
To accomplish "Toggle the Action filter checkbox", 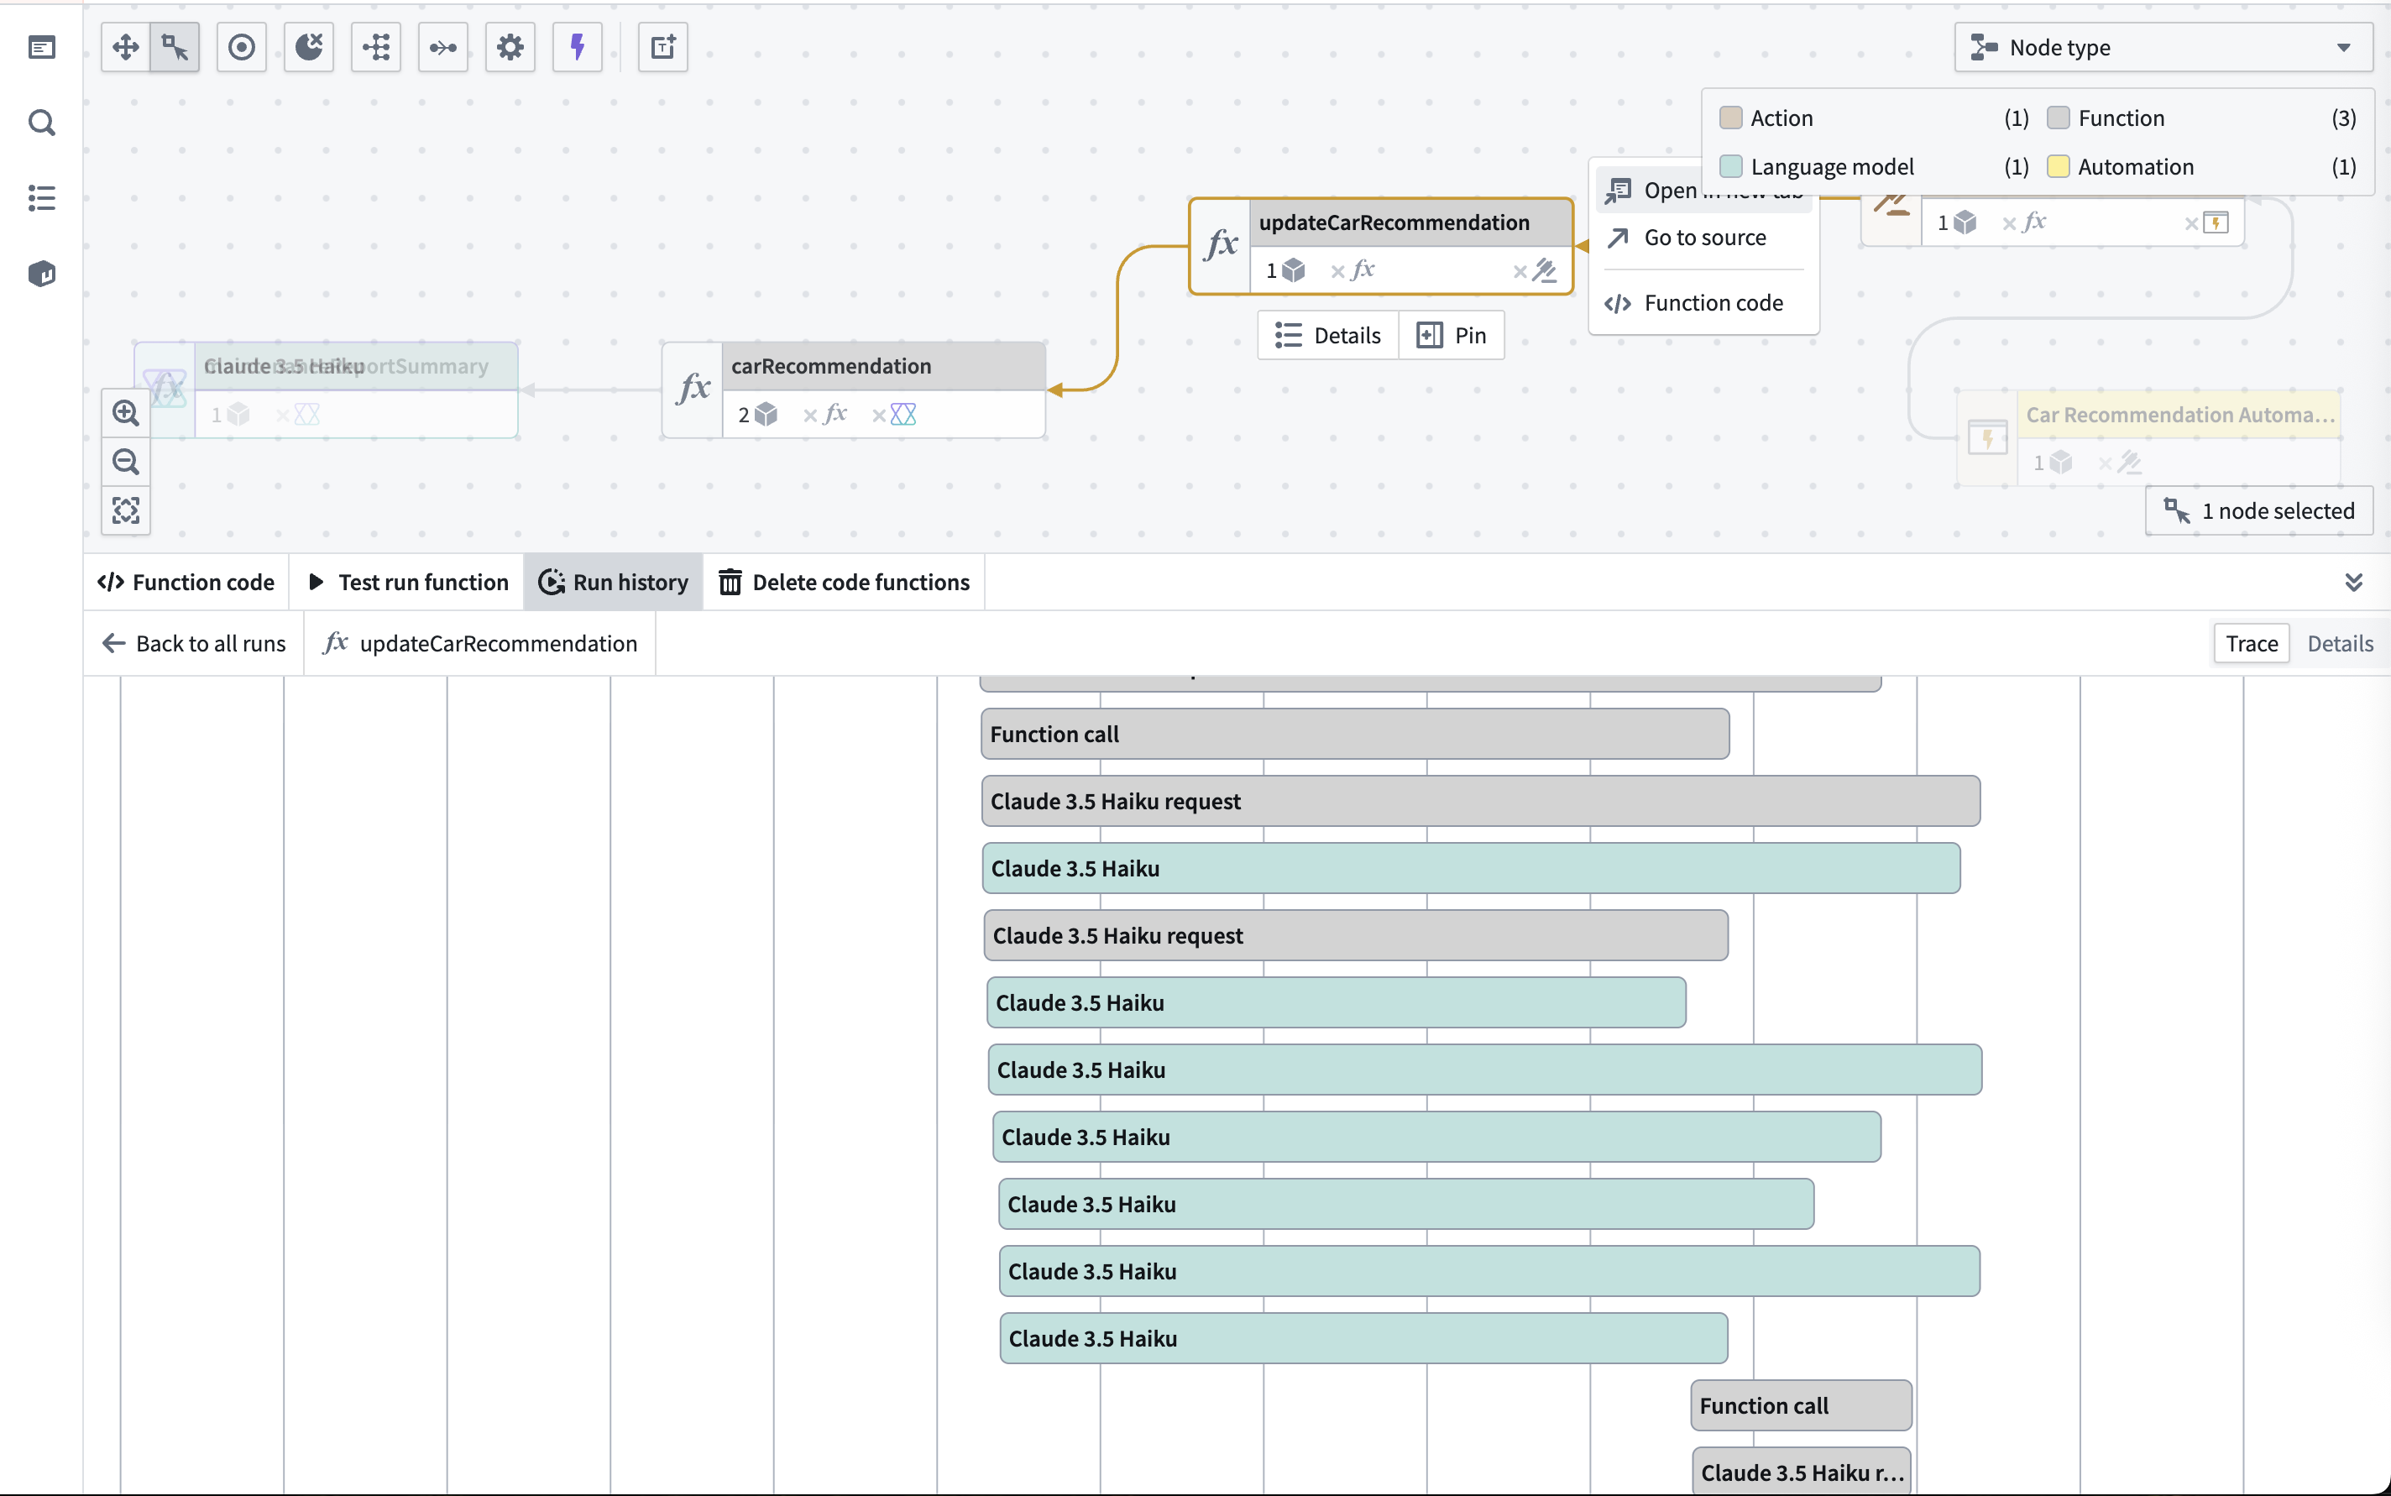I will [x=1731, y=118].
